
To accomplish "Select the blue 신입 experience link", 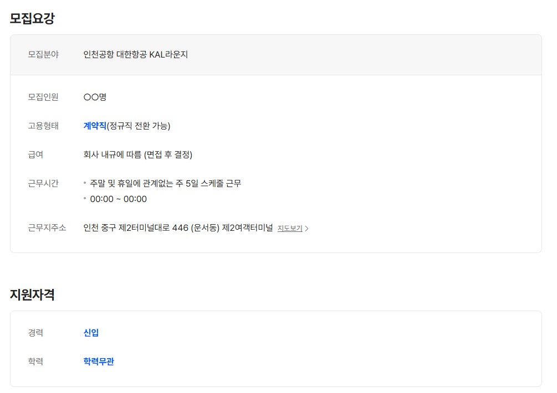I will [x=91, y=333].
